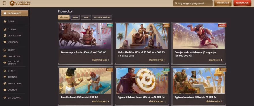
Task: Click the Virtuální Sporty icon
Action: click(x=5, y=62)
